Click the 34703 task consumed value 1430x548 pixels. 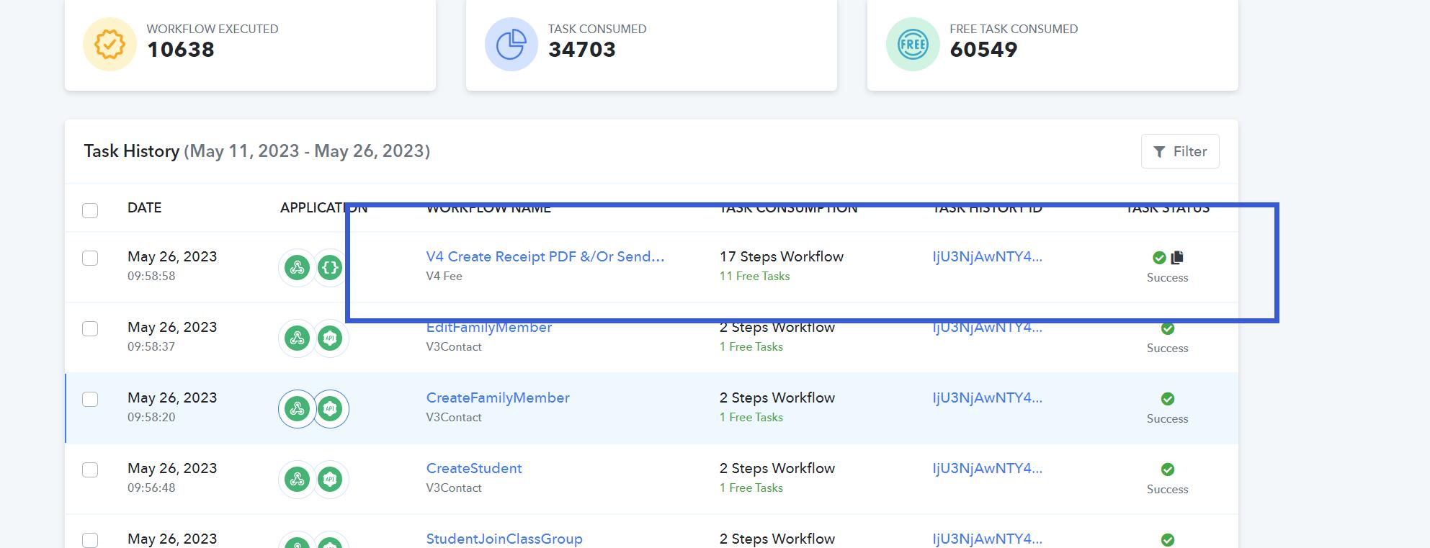tap(582, 50)
